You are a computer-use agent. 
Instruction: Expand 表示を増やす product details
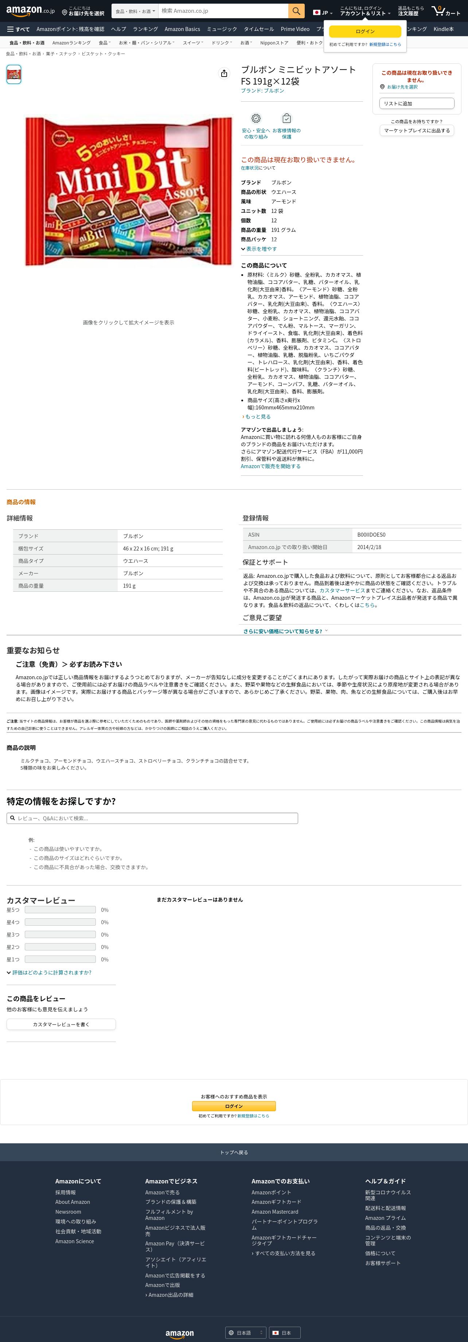pyautogui.click(x=259, y=249)
